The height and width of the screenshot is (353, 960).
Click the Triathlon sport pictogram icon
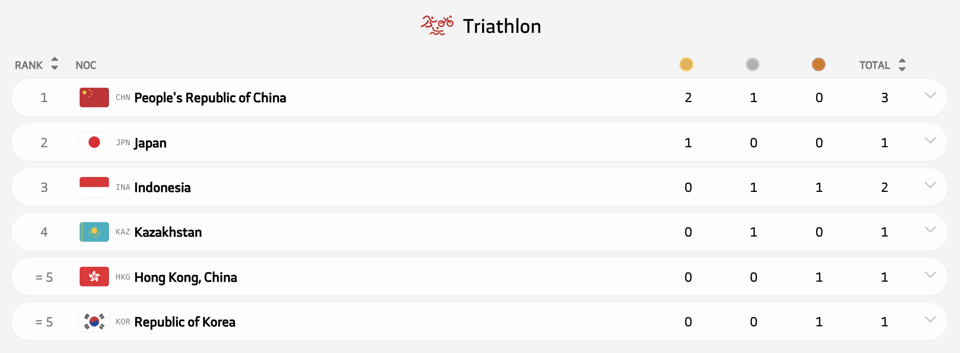437,25
